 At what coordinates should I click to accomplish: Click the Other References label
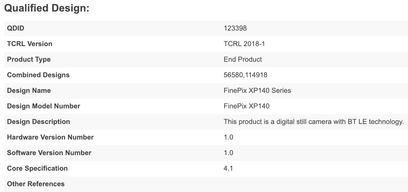tap(36, 184)
